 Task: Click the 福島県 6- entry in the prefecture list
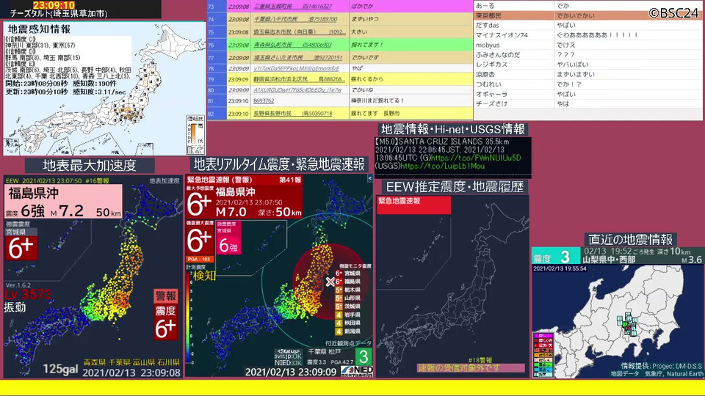pyautogui.click(x=347, y=282)
